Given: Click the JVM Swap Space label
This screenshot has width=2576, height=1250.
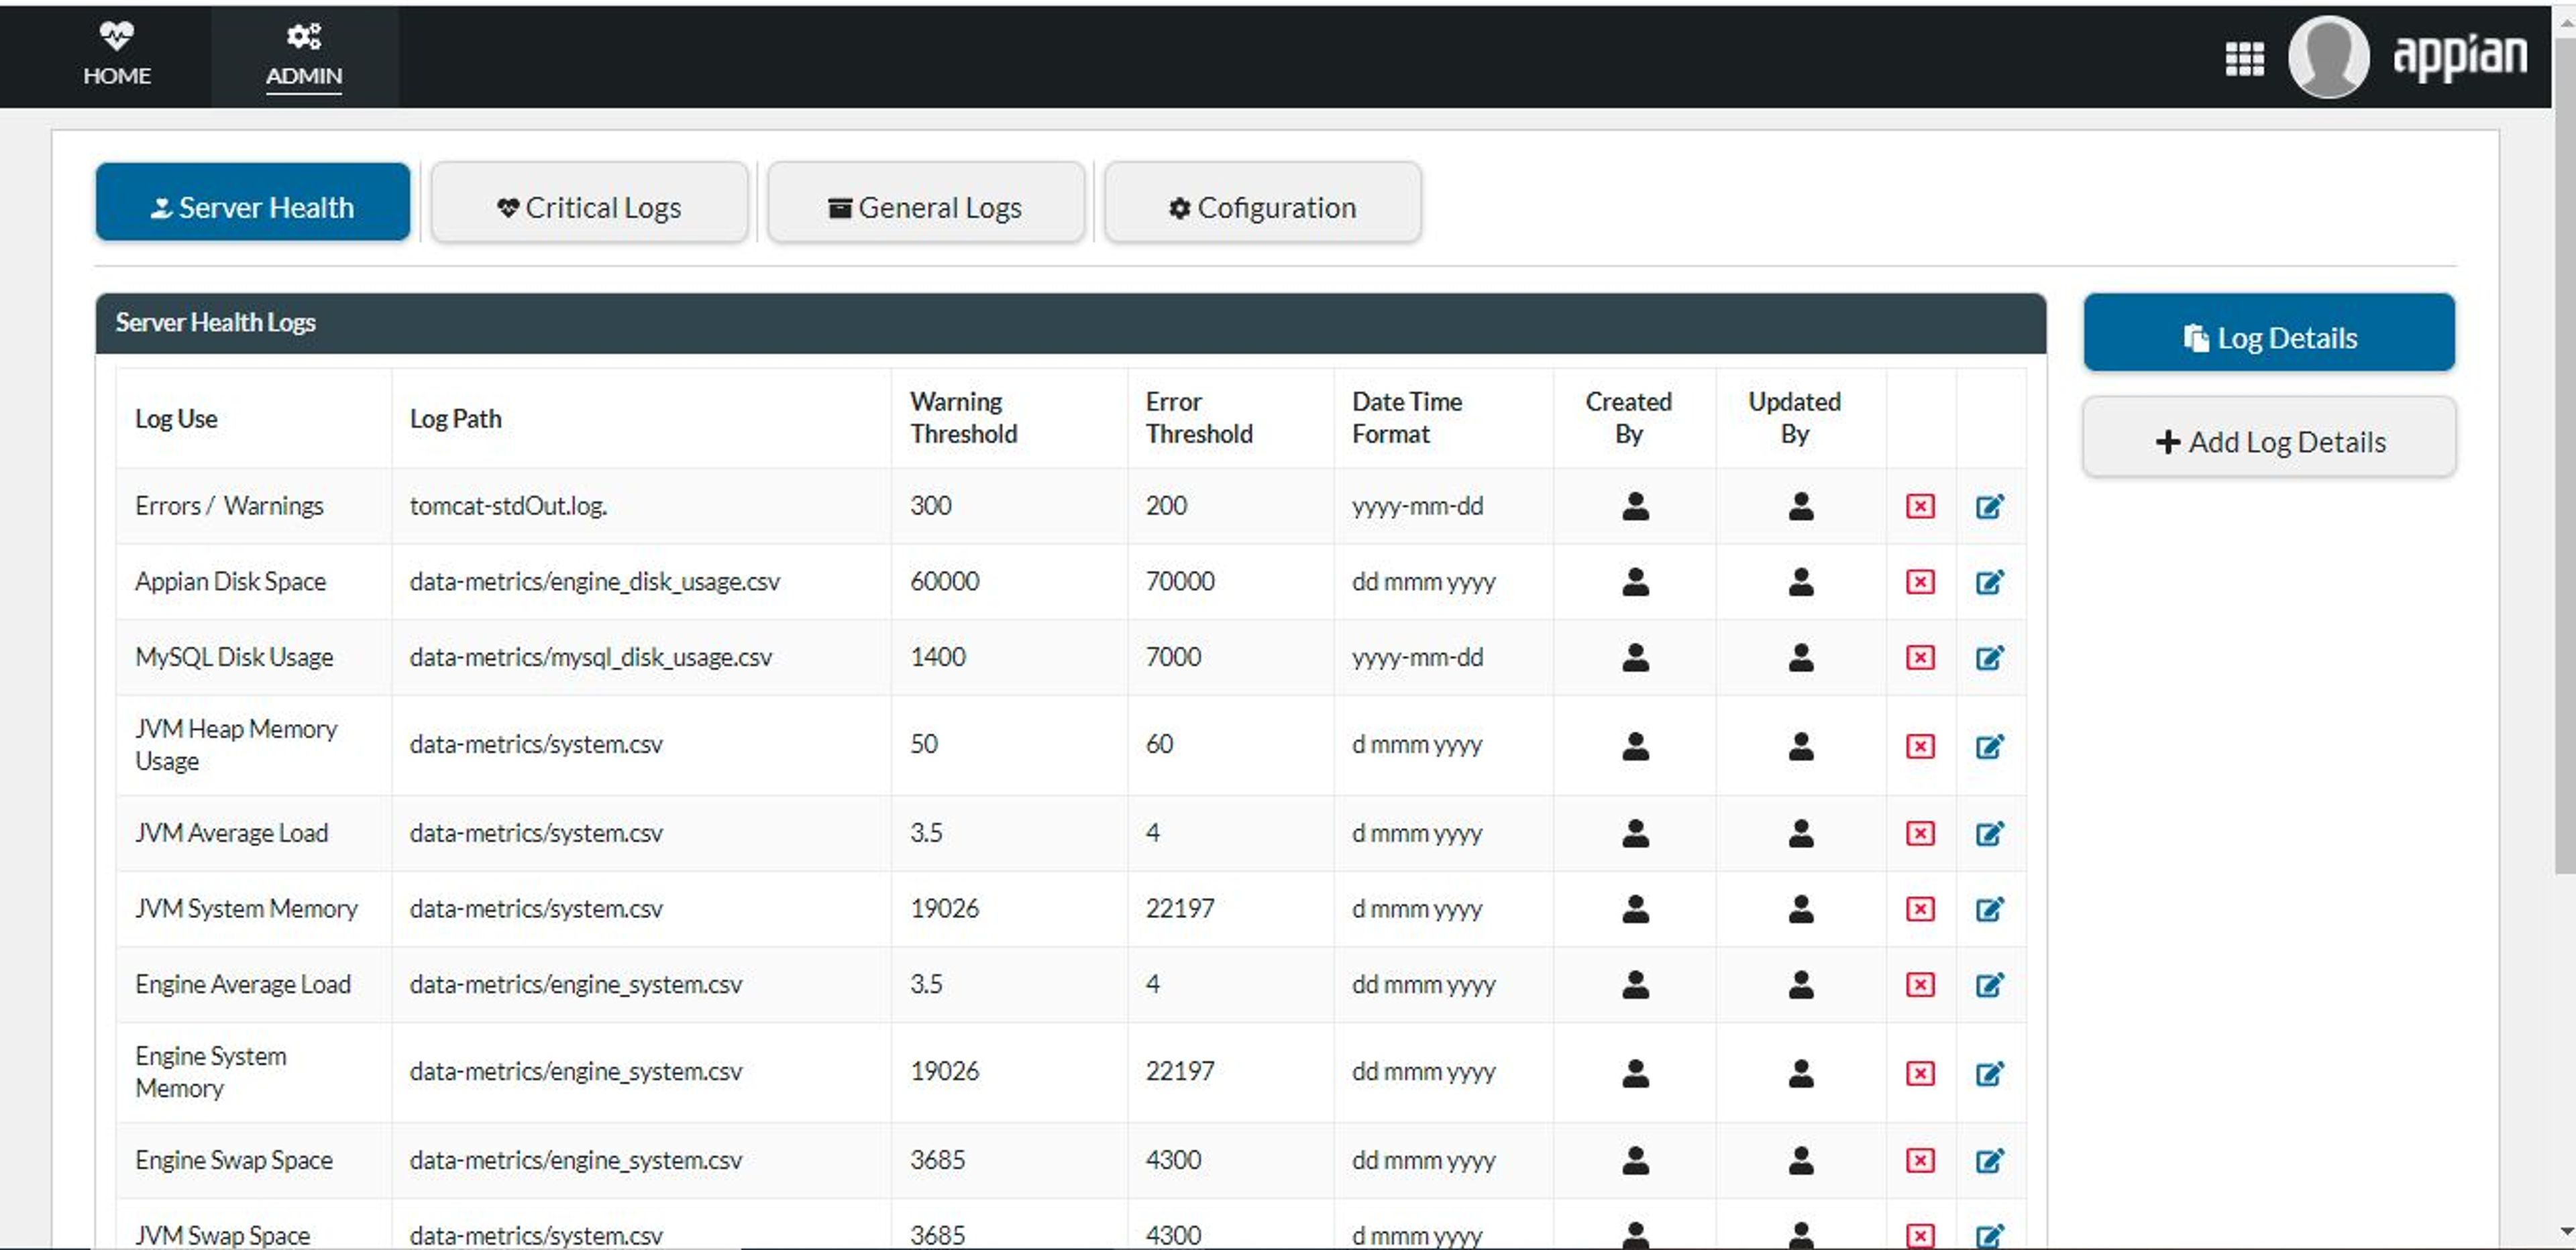Looking at the screenshot, I should [222, 1236].
